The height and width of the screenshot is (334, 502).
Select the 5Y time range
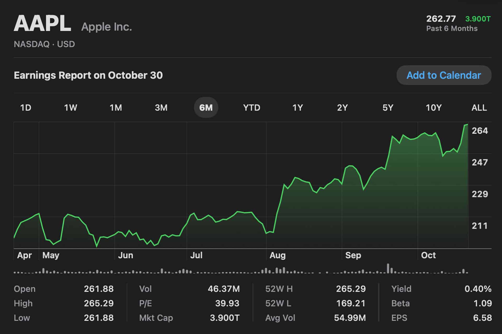[x=388, y=108]
